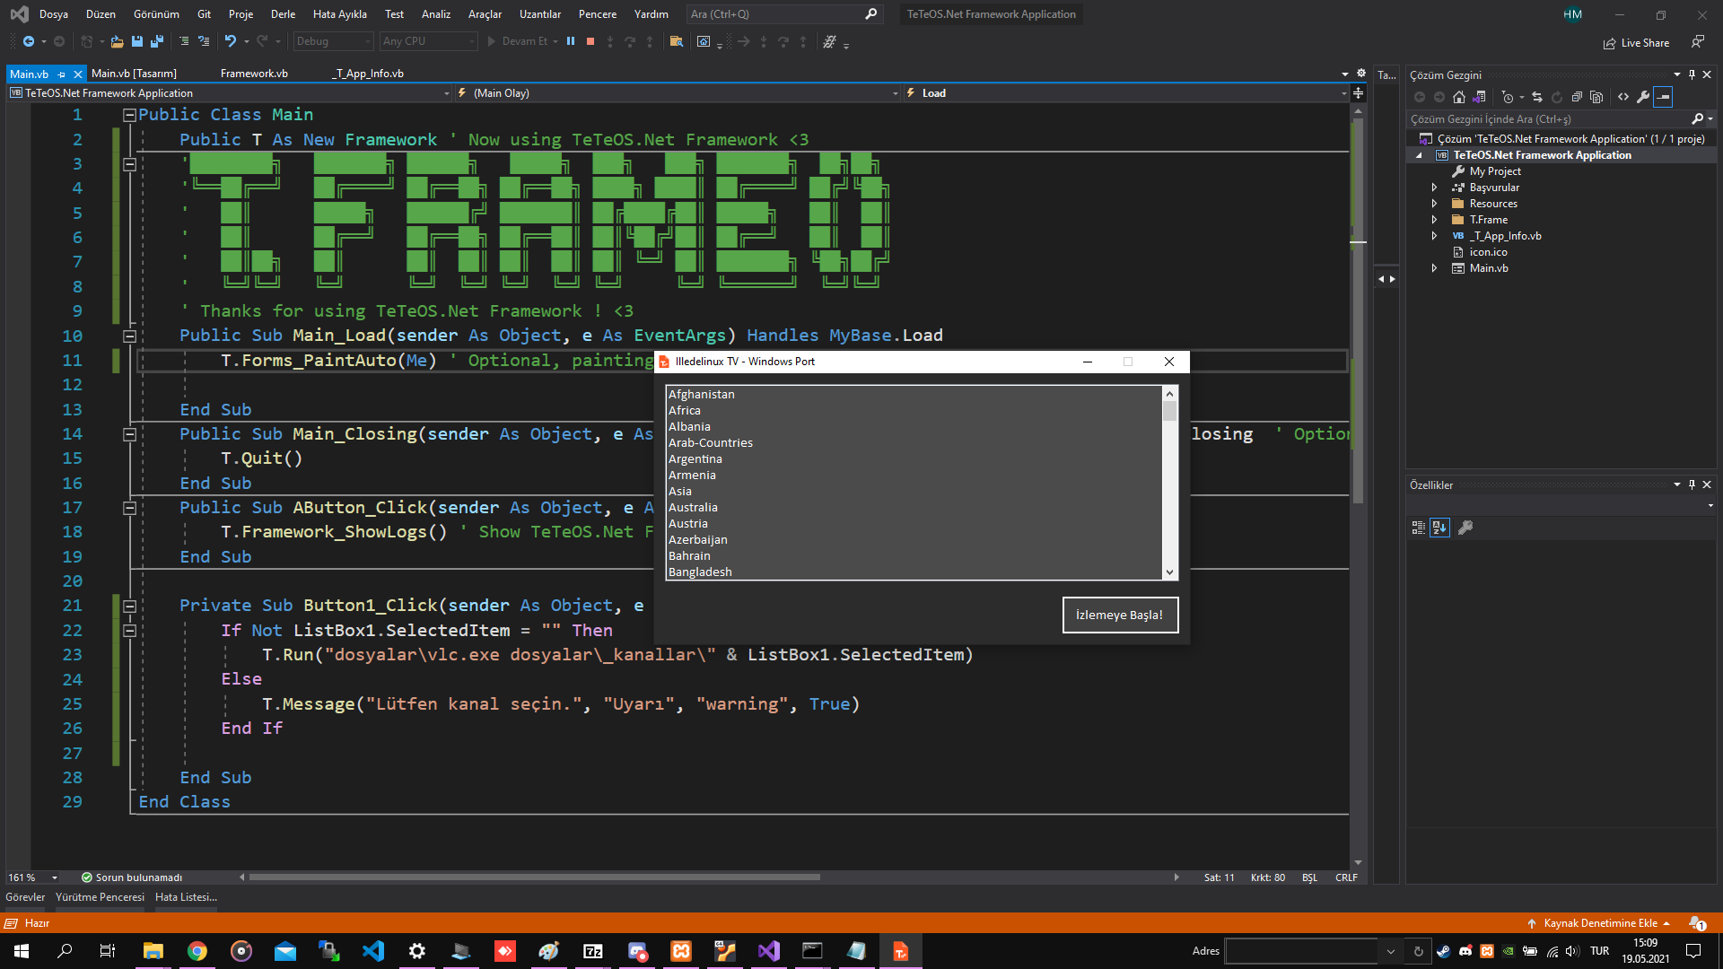Click the Windows Start button
Screen dimensions: 1723x969
[x=22, y=951]
